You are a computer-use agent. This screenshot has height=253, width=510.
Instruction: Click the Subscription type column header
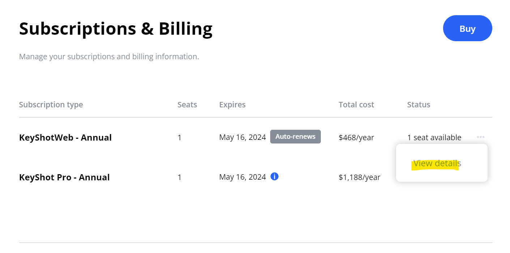tap(51, 105)
